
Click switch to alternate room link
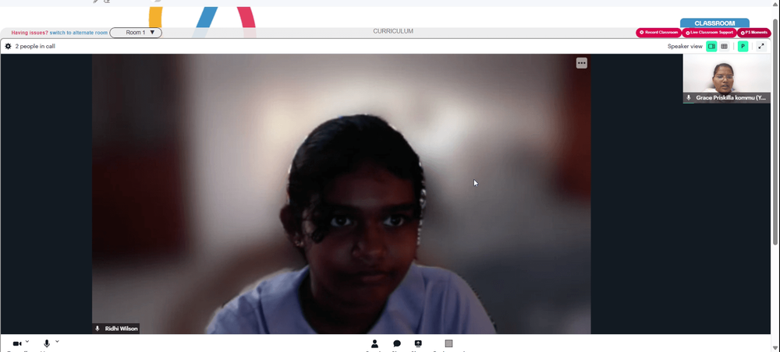pos(79,33)
